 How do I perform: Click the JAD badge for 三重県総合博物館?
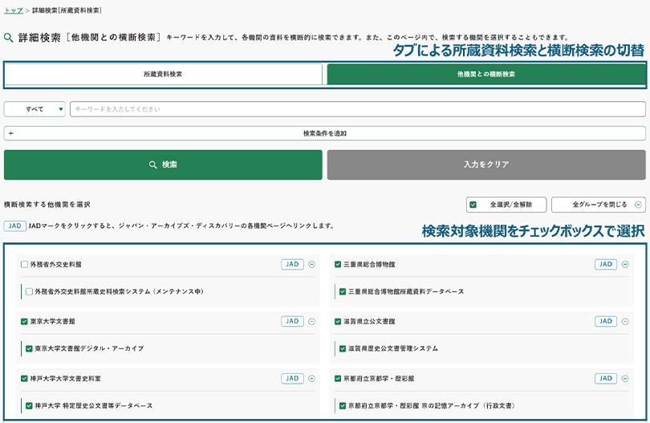(x=606, y=264)
